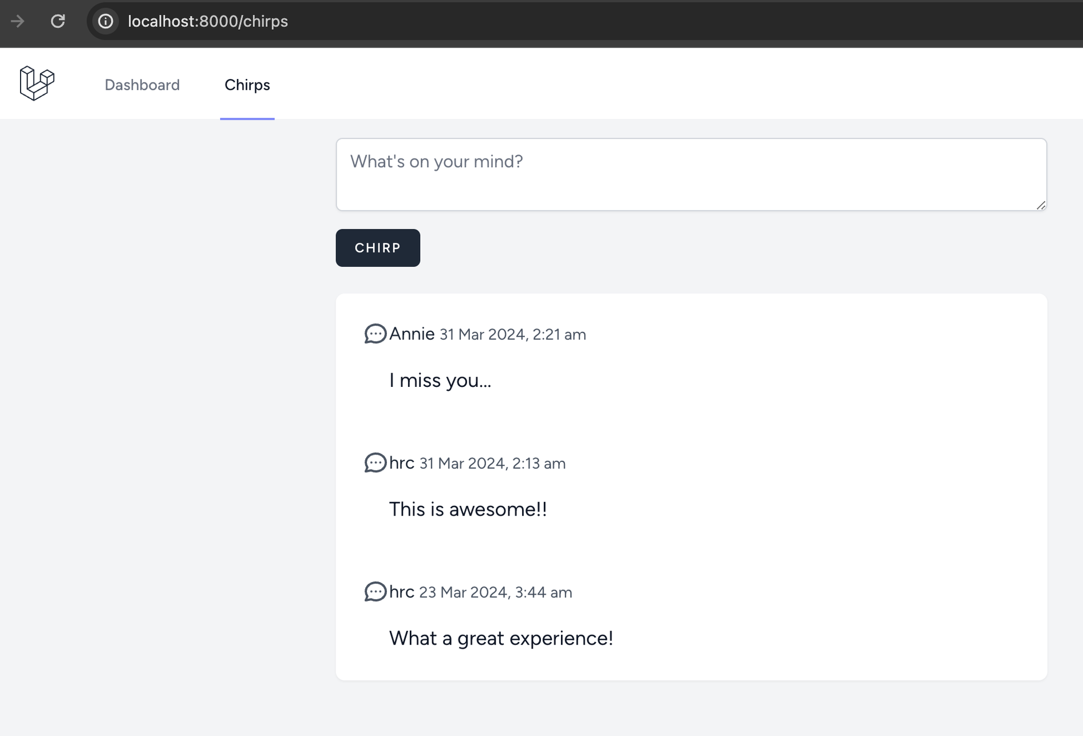Image resolution: width=1083 pixels, height=736 pixels.
Task: Select the "What a great experience!" message
Action: (x=501, y=638)
